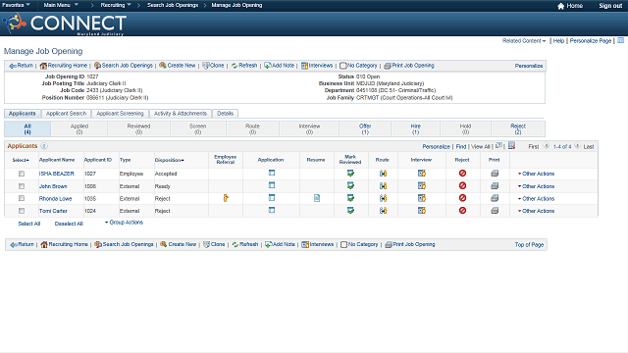Viewport: 628px width, 353px height.
Task: View Rhonda Lowe's employee referral icon
Action: click(x=226, y=198)
